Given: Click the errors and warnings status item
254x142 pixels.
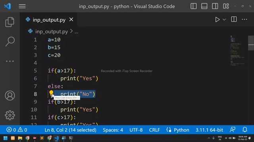Looking at the screenshot, I should [x=17, y=130].
